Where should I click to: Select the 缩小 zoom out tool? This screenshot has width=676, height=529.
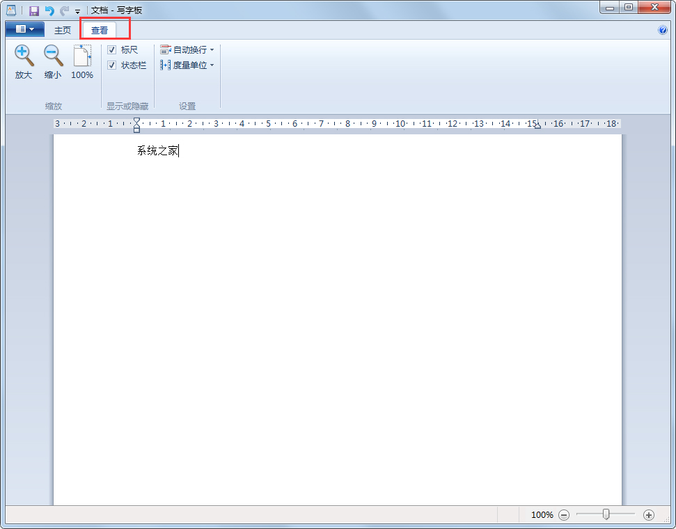[x=52, y=61]
